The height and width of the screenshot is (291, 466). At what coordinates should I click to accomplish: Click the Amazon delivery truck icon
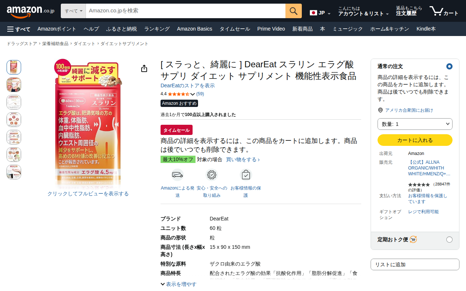coord(177,175)
